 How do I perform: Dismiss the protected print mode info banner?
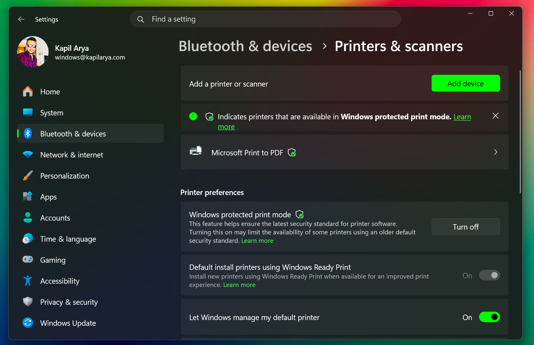pyautogui.click(x=496, y=116)
